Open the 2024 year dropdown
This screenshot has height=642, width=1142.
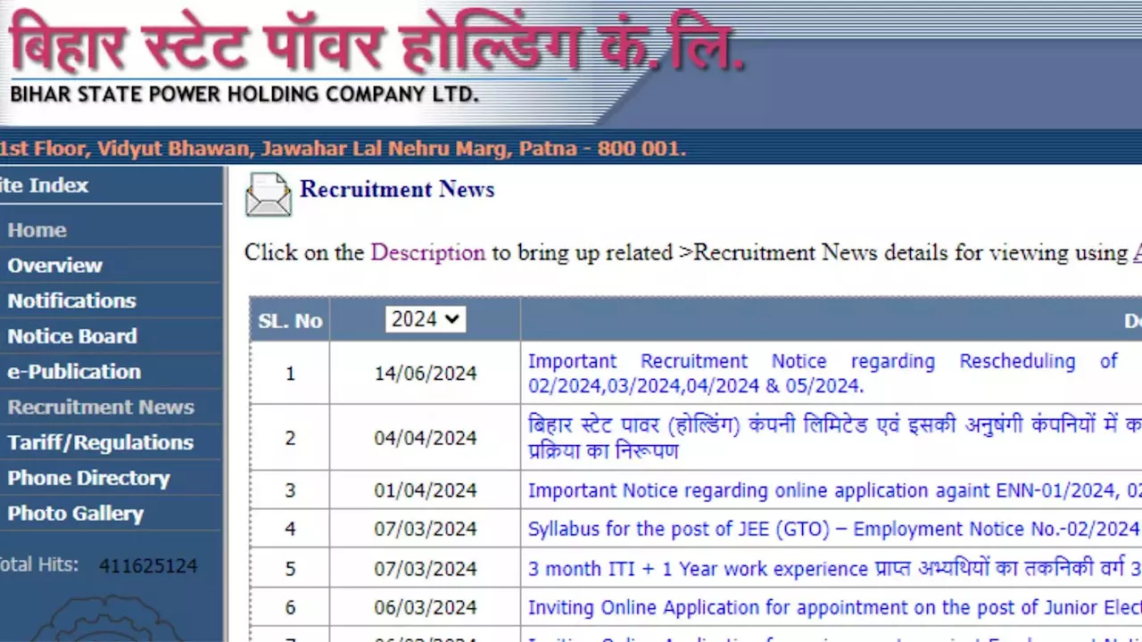[x=425, y=319]
